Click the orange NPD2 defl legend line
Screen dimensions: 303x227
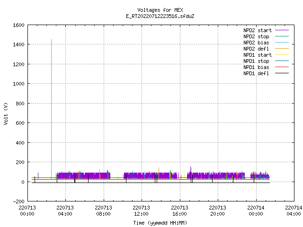(x=282, y=49)
